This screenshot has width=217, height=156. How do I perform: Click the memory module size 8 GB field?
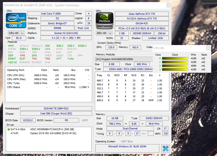tap(111, 64)
